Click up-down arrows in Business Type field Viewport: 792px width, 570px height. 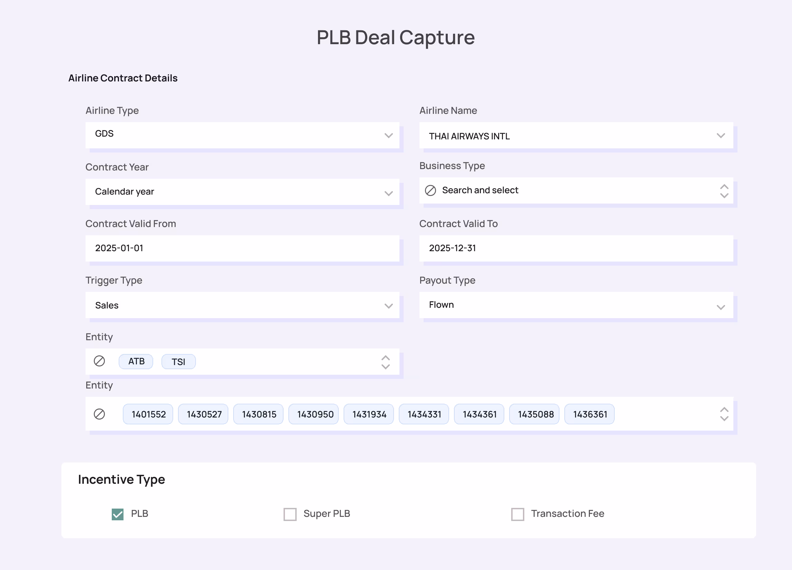tap(724, 191)
